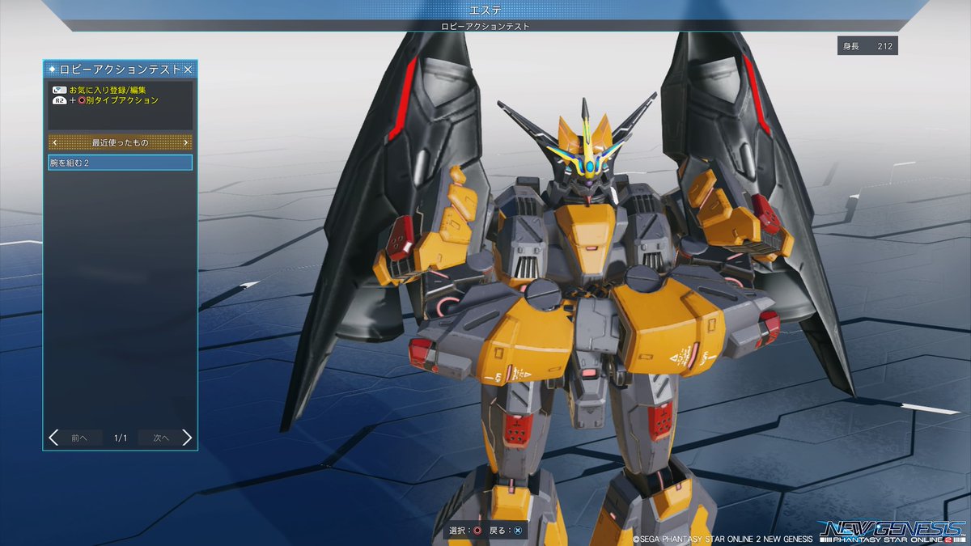Select the 腕を組む２ lobby action
Image resolution: width=971 pixels, height=546 pixels.
pos(120,163)
